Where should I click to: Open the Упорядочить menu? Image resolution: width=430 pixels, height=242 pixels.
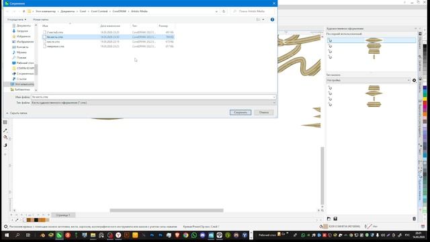(x=16, y=19)
